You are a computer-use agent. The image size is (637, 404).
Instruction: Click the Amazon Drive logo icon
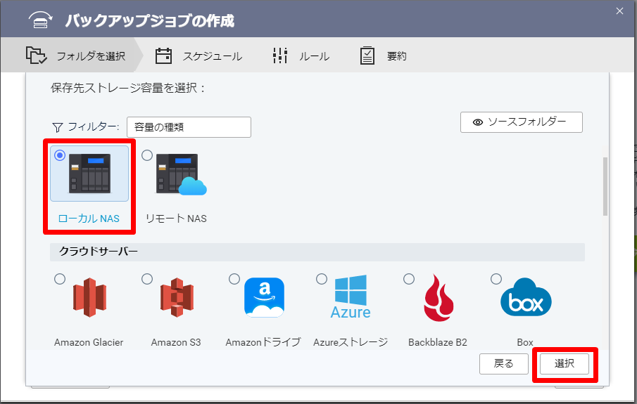(x=264, y=297)
